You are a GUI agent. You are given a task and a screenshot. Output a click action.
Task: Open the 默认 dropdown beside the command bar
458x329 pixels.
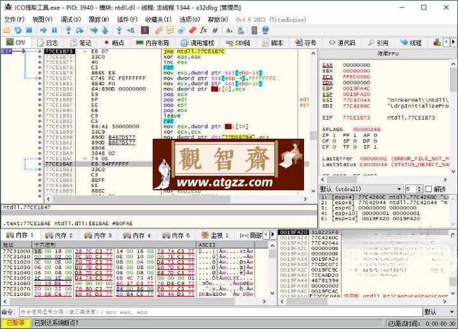point(440,312)
